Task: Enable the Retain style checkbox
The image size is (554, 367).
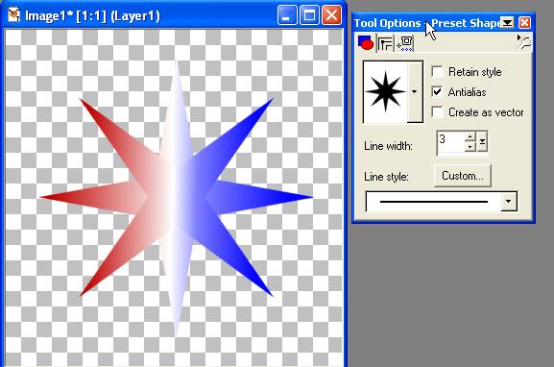Action: click(437, 71)
